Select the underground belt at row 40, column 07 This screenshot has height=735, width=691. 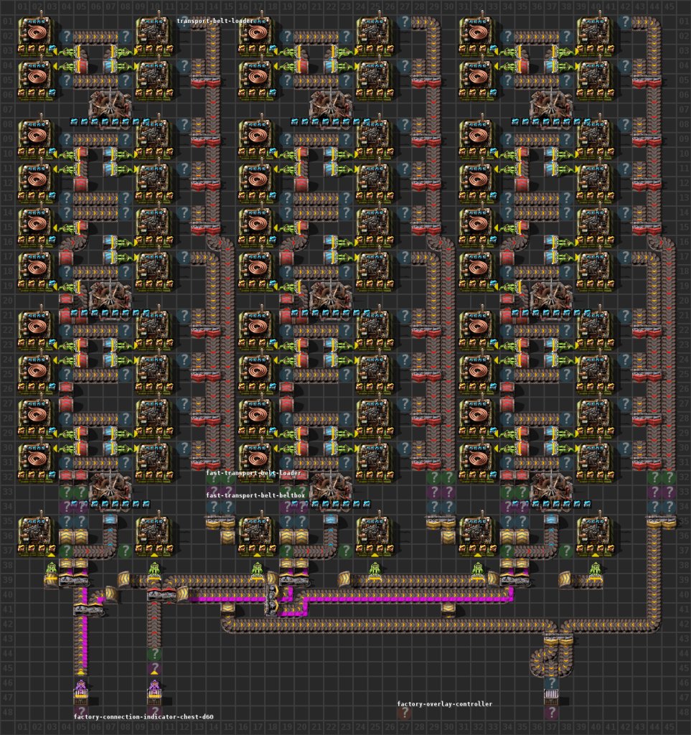110,594
